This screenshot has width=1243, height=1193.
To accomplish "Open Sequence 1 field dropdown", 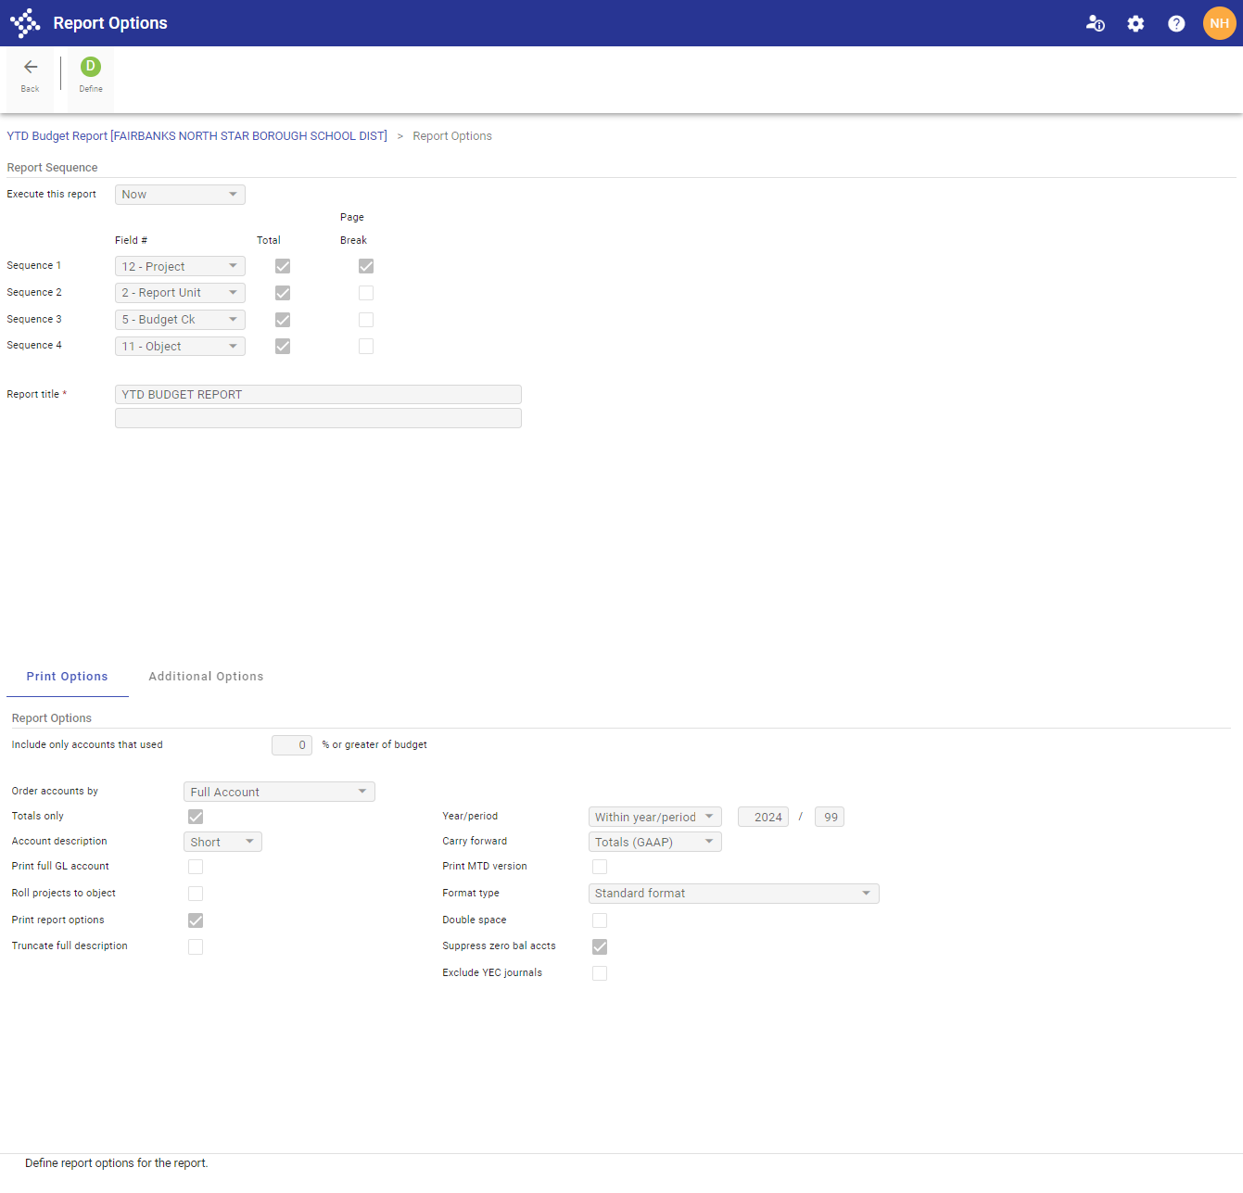I will (180, 266).
